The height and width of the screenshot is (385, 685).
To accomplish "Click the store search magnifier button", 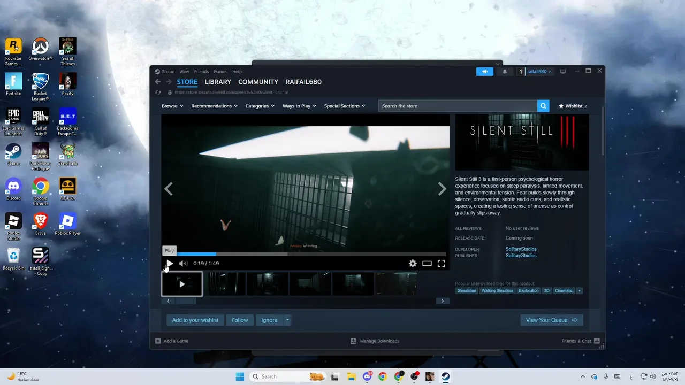I will point(543,106).
